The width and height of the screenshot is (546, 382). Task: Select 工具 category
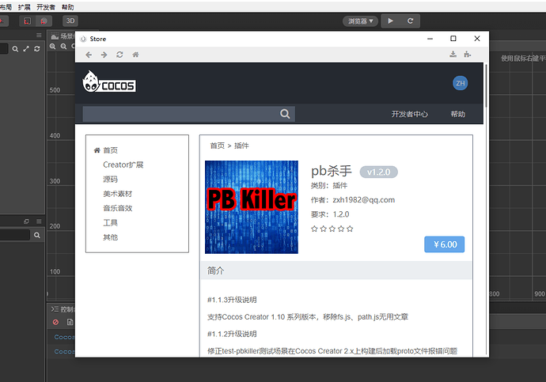[x=110, y=223]
